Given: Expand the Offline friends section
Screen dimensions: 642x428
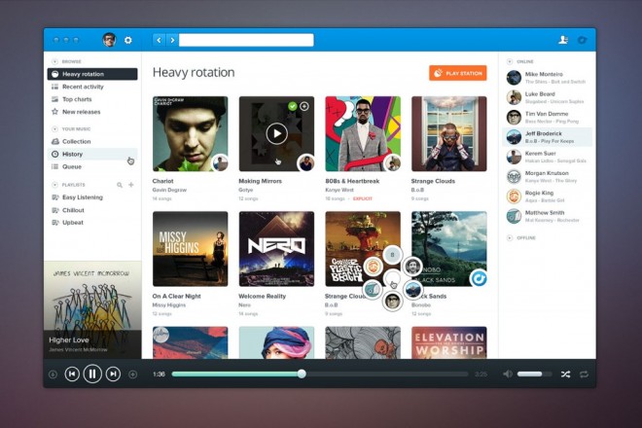Looking at the screenshot, I should 510,238.
